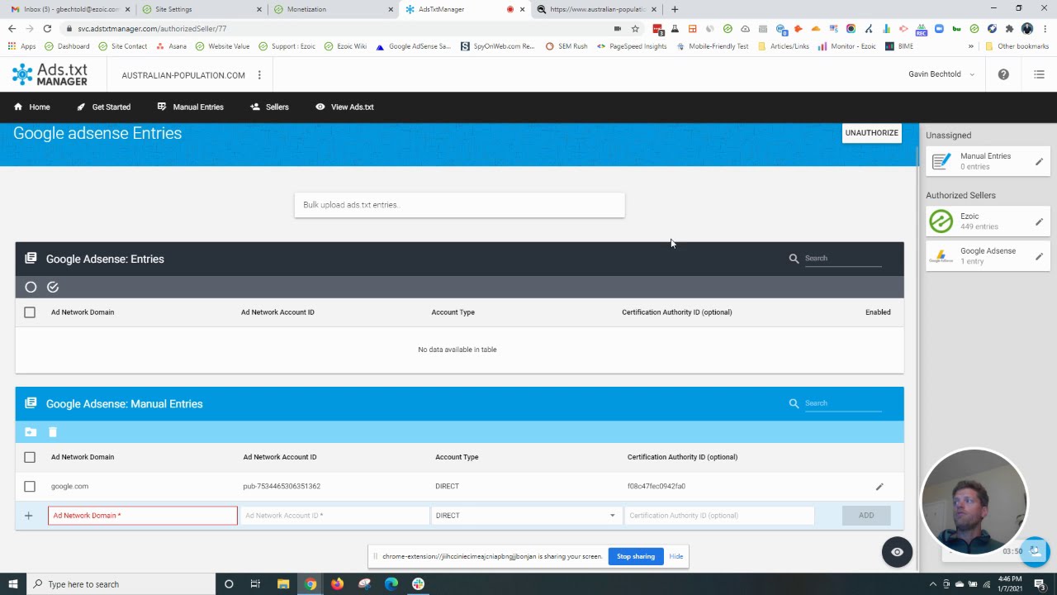Click the UNAUTHORIZE button
This screenshot has height=595, width=1057.
tap(871, 132)
